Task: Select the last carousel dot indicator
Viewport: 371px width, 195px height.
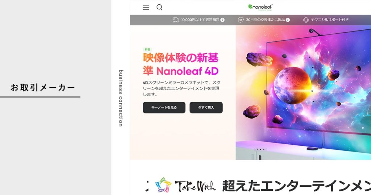Action: click(264, 149)
